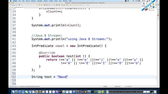Click the Save All toolbar icon
This screenshot has width=168, height=94.
point(14,5)
